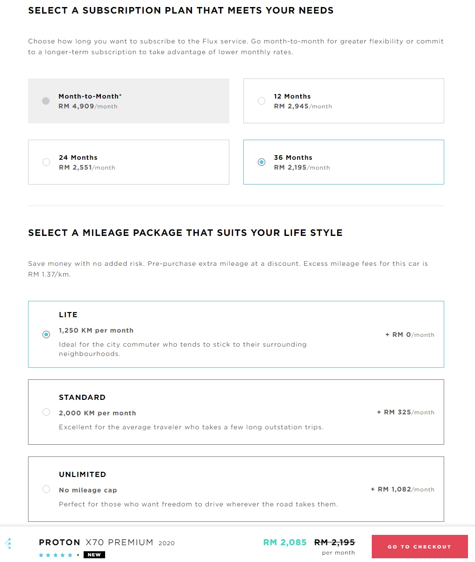The image size is (475, 562).
Task: Click the five-star rating under Proton
Action: click(x=56, y=555)
